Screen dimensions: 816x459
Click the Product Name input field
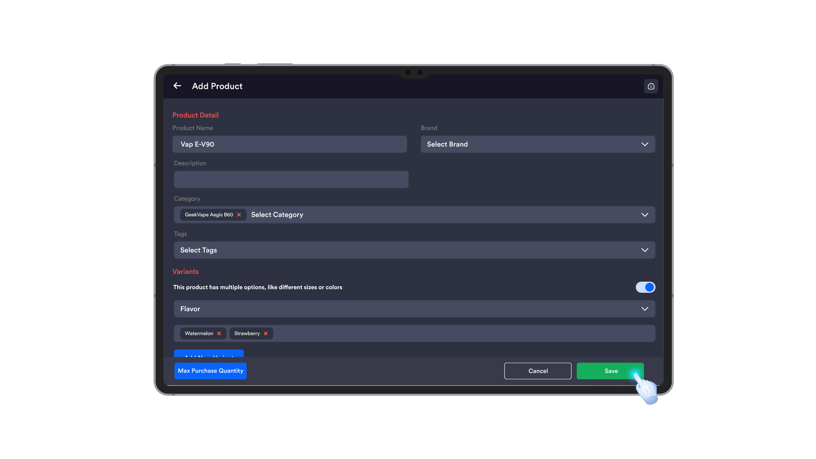click(x=289, y=144)
